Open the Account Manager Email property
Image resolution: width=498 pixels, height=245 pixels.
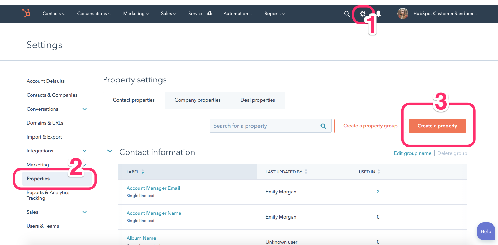click(153, 188)
